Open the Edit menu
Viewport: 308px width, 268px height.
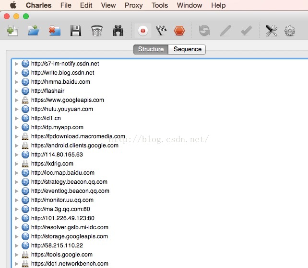pyautogui.click(x=86, y=5)
